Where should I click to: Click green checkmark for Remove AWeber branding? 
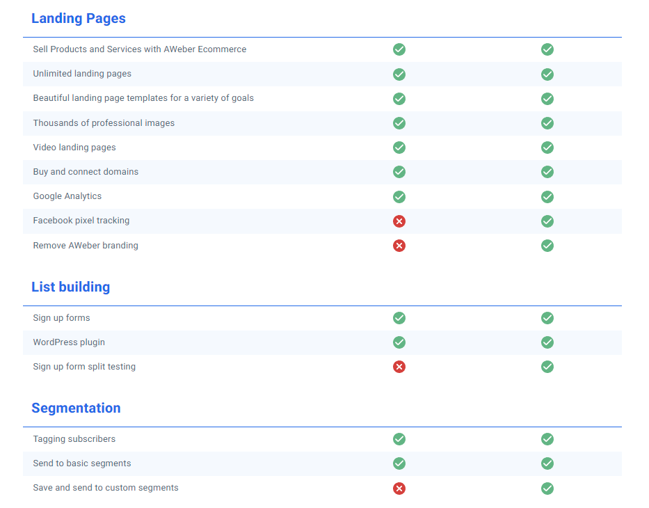[x=547, y=246]
